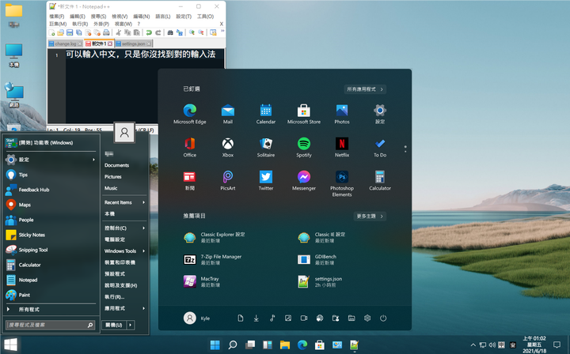Click the 搜尋程式及檔案 search box
Screen dimensions: 570x354
pos(50,325)
